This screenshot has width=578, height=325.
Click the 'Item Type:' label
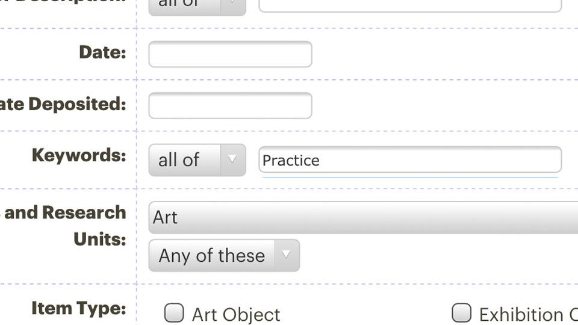[x=79, y=309]
